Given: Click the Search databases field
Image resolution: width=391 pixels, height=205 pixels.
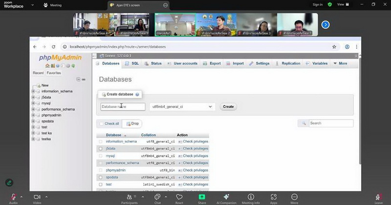Looking at the screenshot, I should (x=331, y=123).
